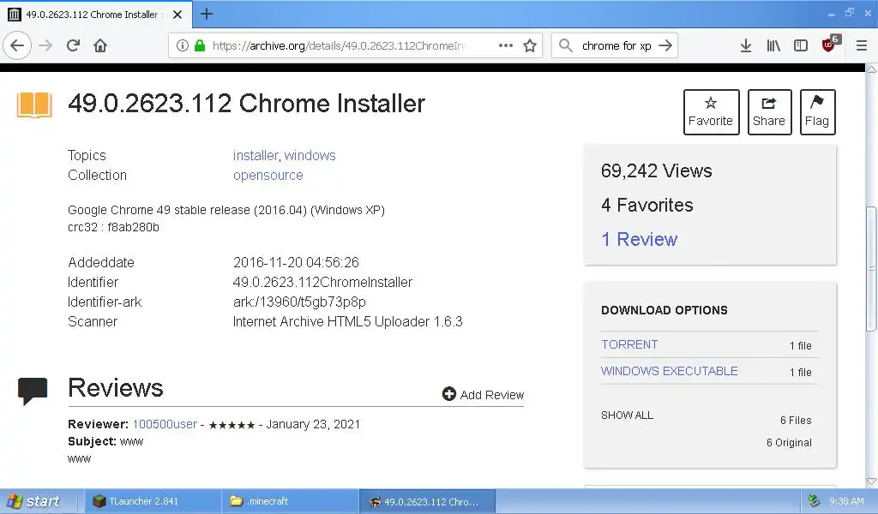This screenshot has width=878, height=514.
Task: Open the Windows start menu
Action: 34,501
